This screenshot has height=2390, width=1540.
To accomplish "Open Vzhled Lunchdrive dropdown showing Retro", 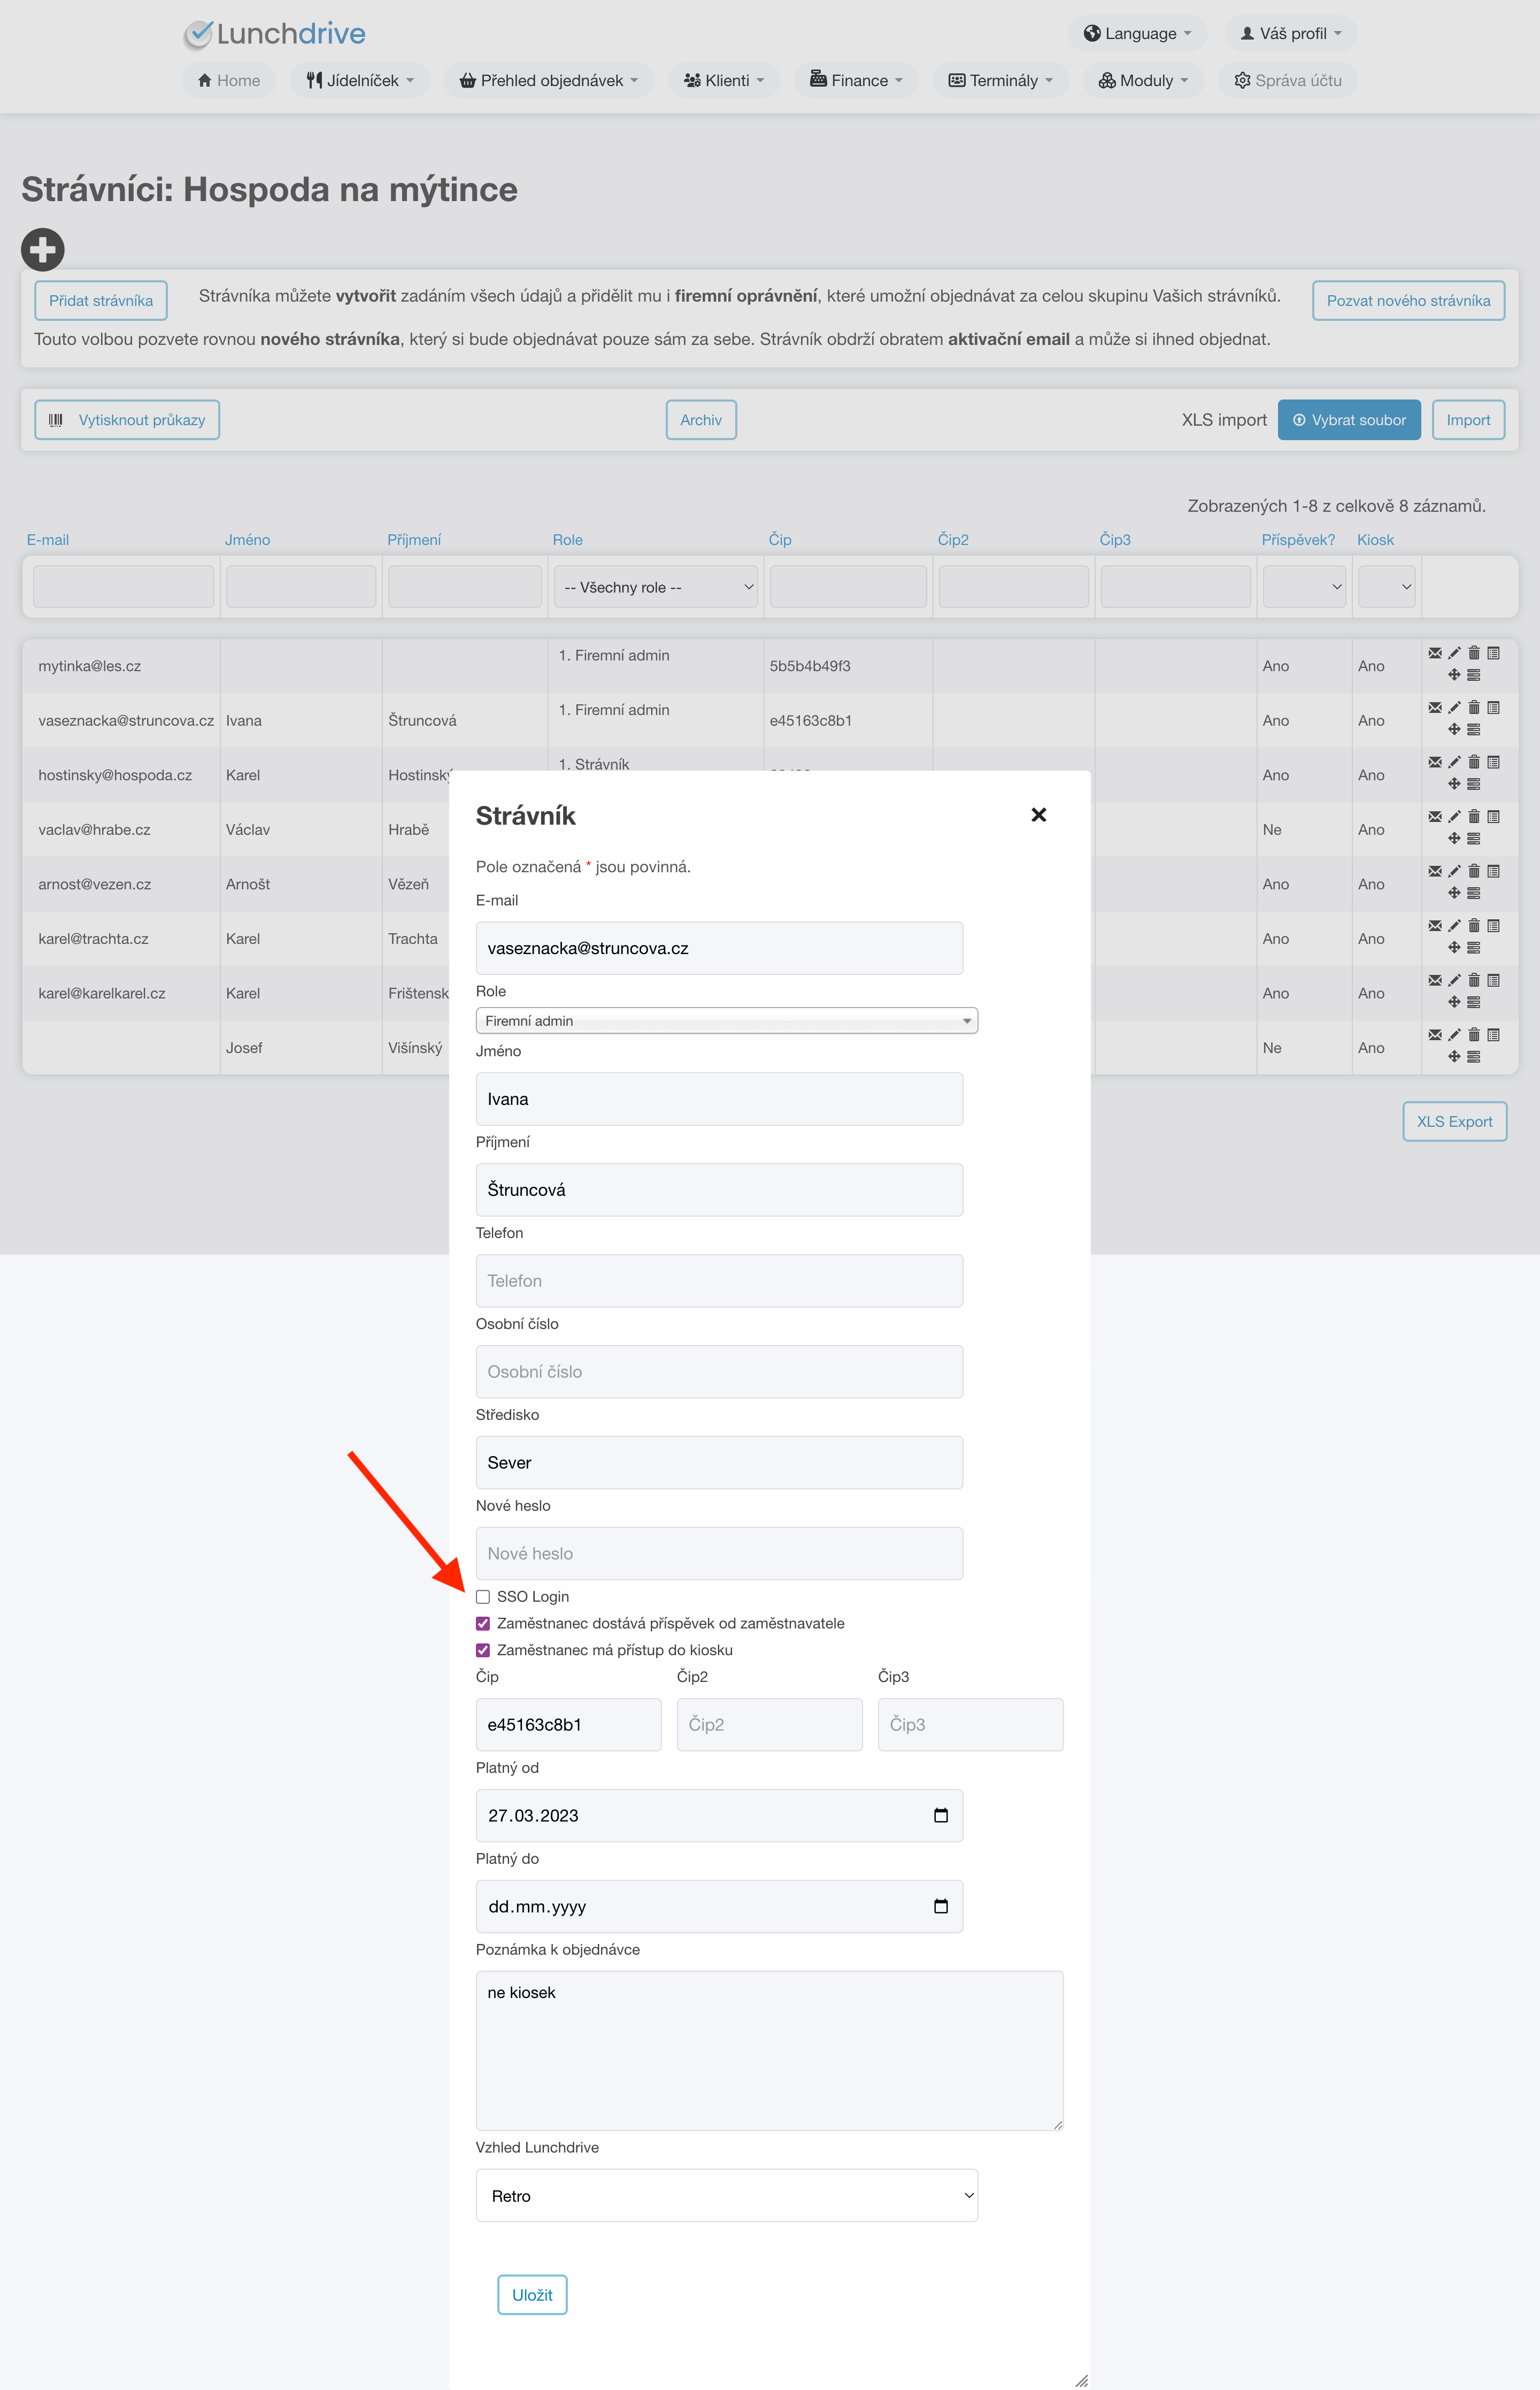I will [726, 2196].
